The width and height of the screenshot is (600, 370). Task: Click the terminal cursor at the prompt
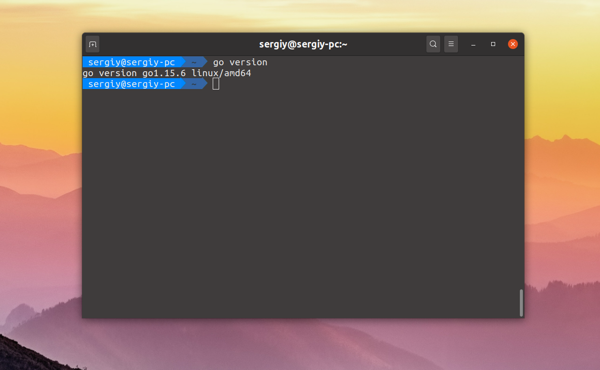(x=216, y=84)
